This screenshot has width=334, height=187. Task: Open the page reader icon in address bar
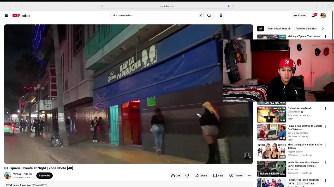[102, 6]
